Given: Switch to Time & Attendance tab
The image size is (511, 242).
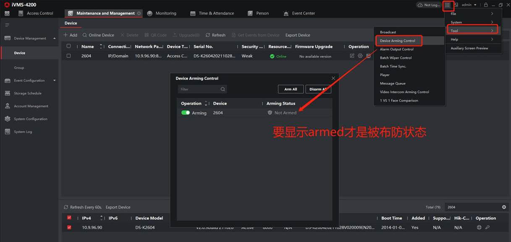Looking at the screenshot, I should 212,13.
